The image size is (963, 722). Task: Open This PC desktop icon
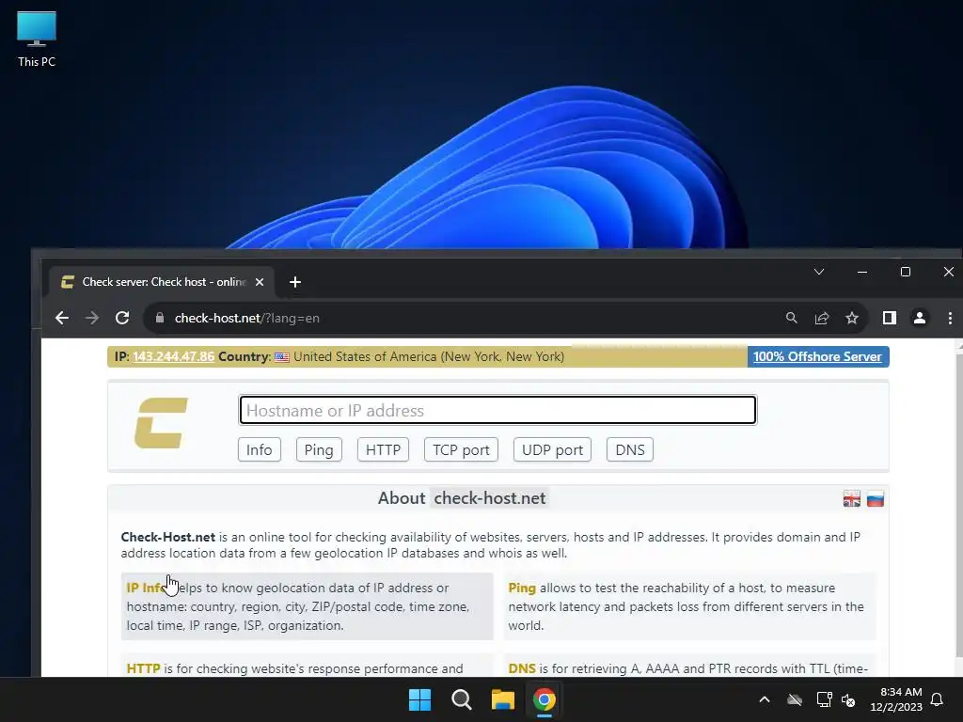tap(37, 39)
